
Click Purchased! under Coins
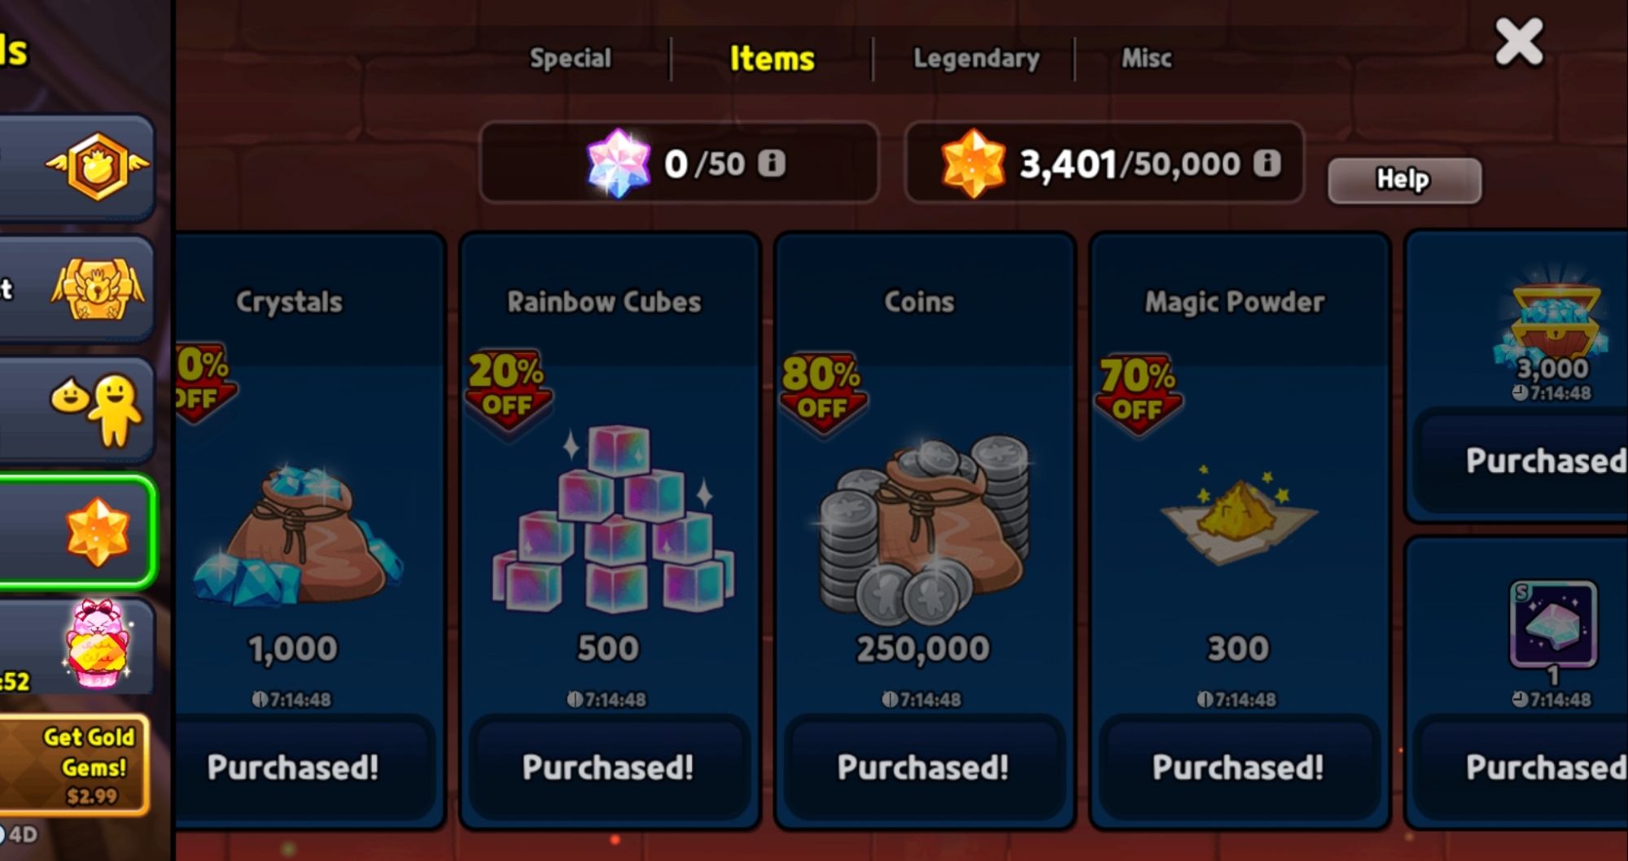click(923, 767)
